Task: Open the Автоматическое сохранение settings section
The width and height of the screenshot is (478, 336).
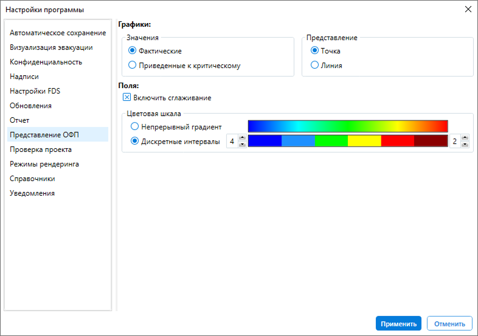Action: [58, 33]
